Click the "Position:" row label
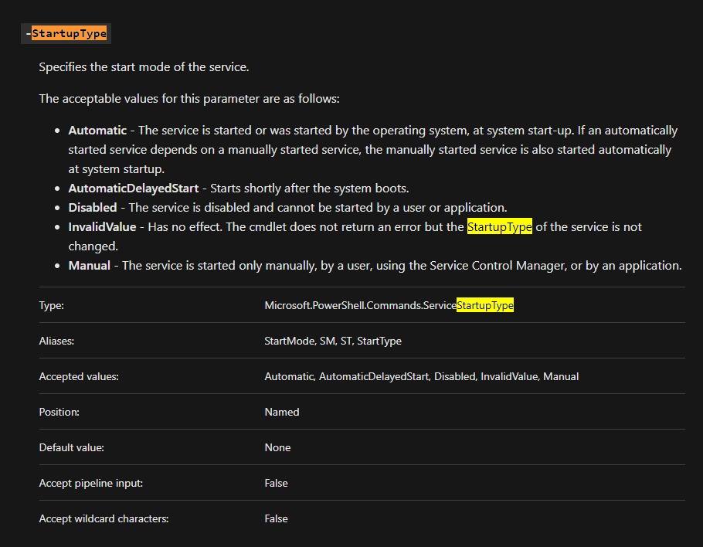 pyautogui.click(x=59, y=413)
